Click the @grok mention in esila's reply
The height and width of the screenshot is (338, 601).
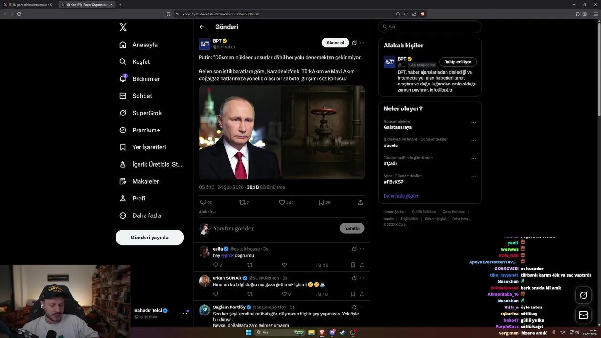pyautogui.click(x=227, y=256)
